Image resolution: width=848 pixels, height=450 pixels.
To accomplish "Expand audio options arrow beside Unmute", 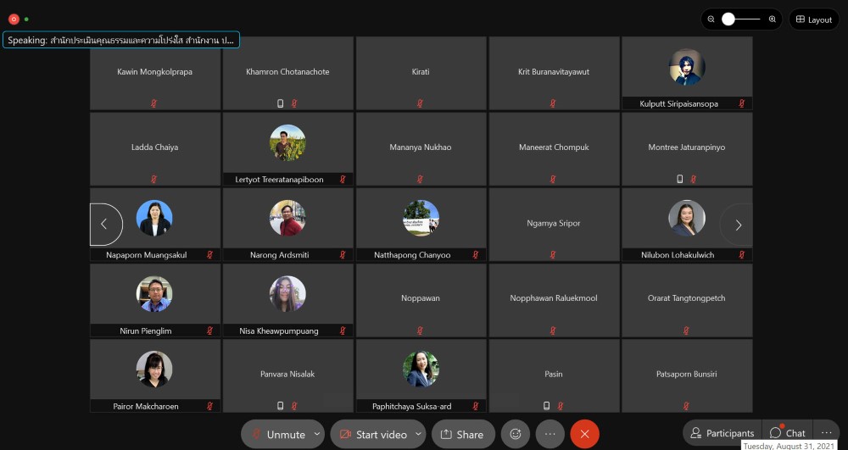I will (317, 434).
